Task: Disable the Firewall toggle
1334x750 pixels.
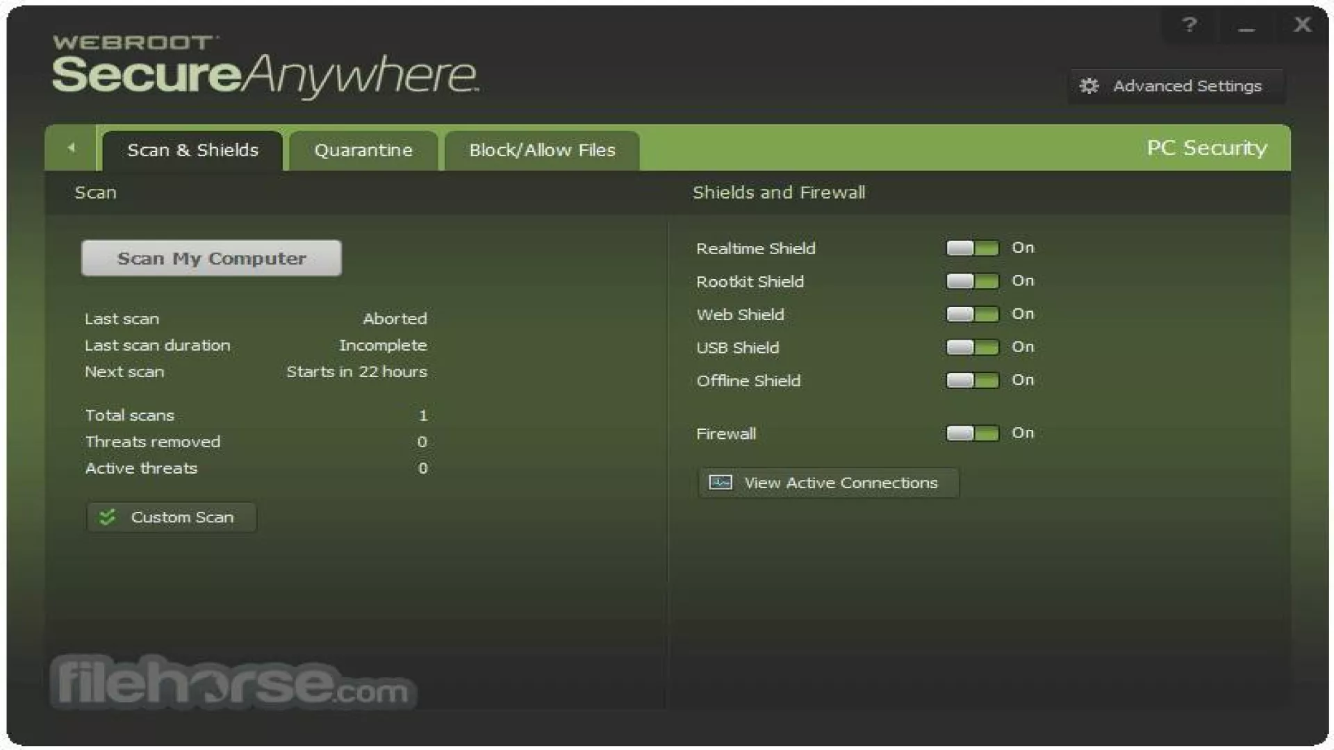Action: tap(972, 433)
